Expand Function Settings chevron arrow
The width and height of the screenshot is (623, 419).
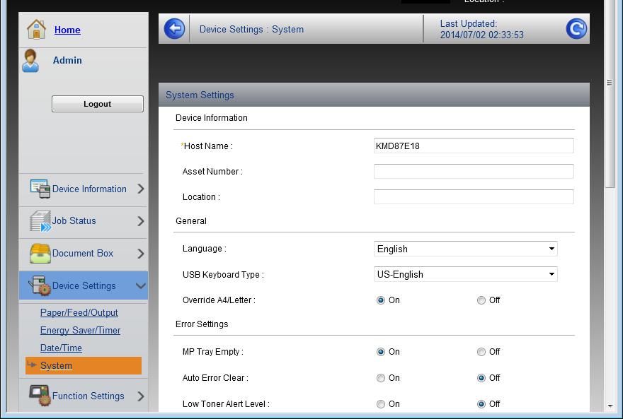pyautogui.click(x=141, y=396)
